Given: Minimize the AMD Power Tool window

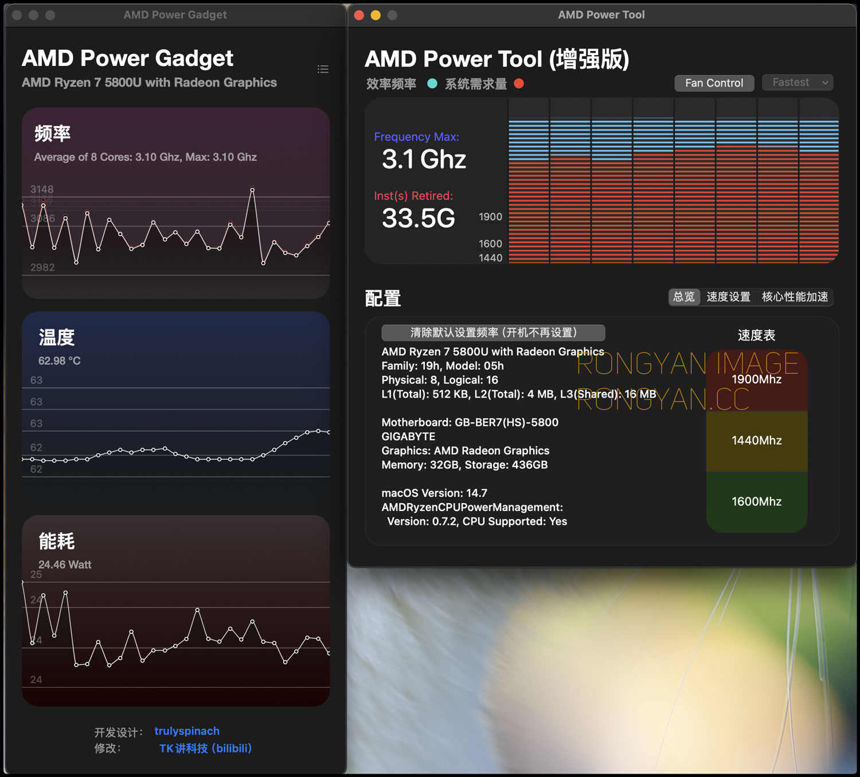Looking at the screenshot, I should click(x=376, y=15).
